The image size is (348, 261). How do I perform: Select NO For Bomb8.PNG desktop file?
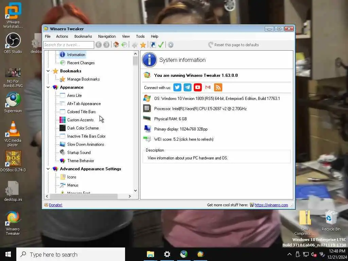point(13,78)
